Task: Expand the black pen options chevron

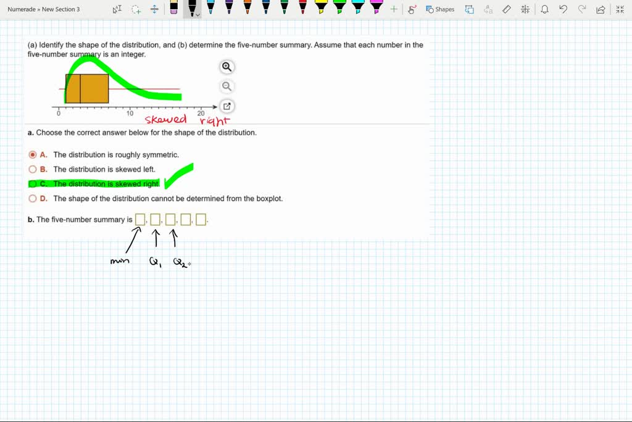Action: [x=199, y=15]
